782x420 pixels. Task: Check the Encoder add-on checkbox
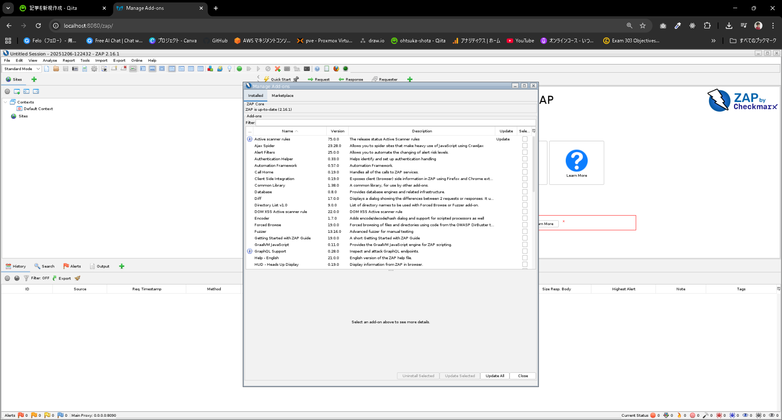525,218
